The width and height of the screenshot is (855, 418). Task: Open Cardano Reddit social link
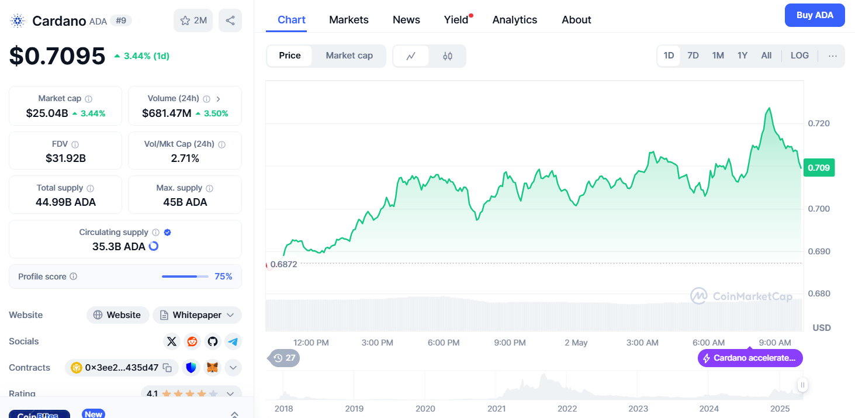[192, 341]
